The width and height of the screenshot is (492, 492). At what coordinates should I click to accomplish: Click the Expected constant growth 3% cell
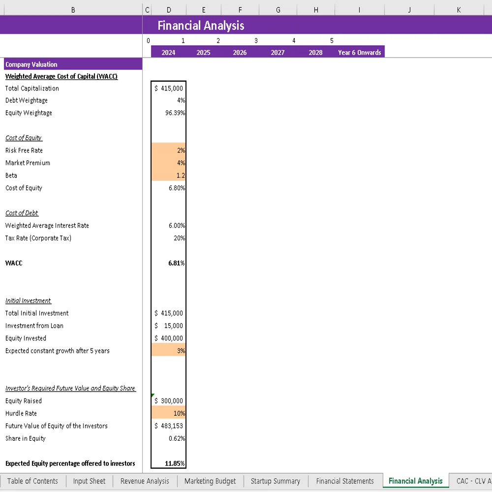coord(169,350)
